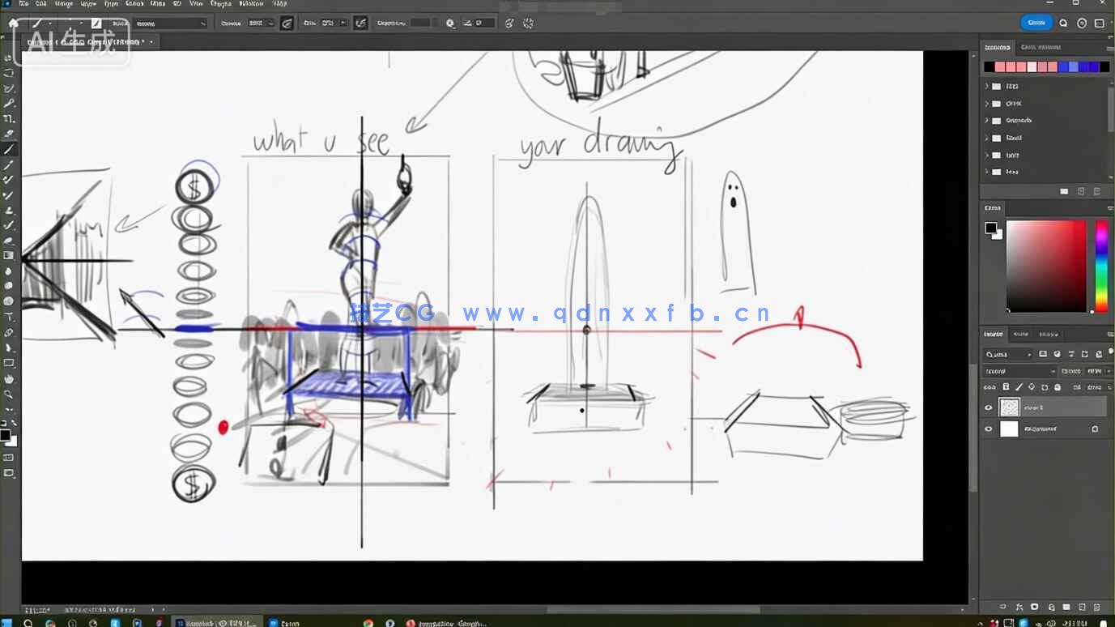The image size is (1115, 627).
Task: Click the Home icon in options bar
Action: point(13,23)
